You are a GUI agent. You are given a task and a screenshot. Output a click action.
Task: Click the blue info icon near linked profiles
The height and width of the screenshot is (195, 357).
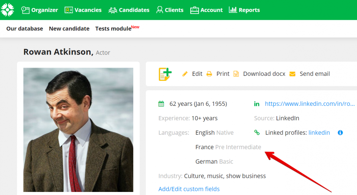tap(340, 132)
